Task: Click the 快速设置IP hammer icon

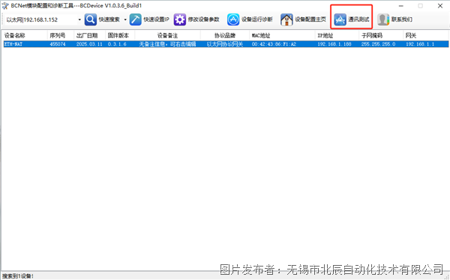Action: pyautogui.click(x=136, y=19)
